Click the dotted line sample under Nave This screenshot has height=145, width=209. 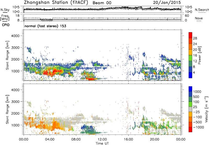pos(199,21)
